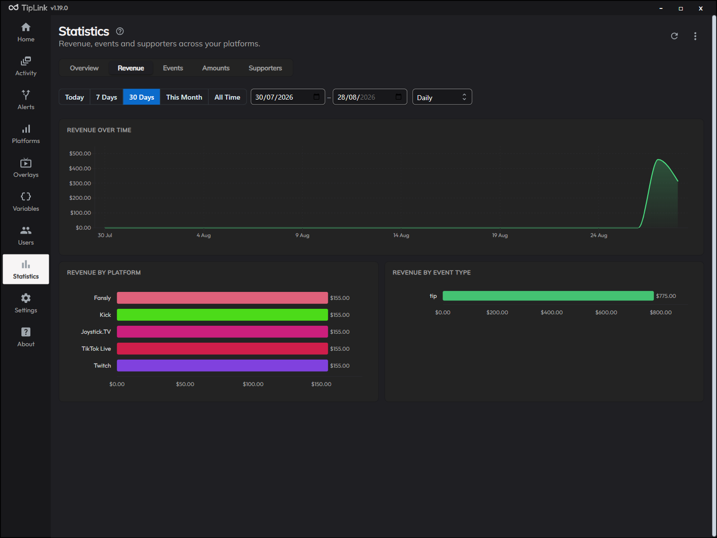Screen dimensions: 717x538
Task: Click the Fansly revenue bar
Action: 223,298
